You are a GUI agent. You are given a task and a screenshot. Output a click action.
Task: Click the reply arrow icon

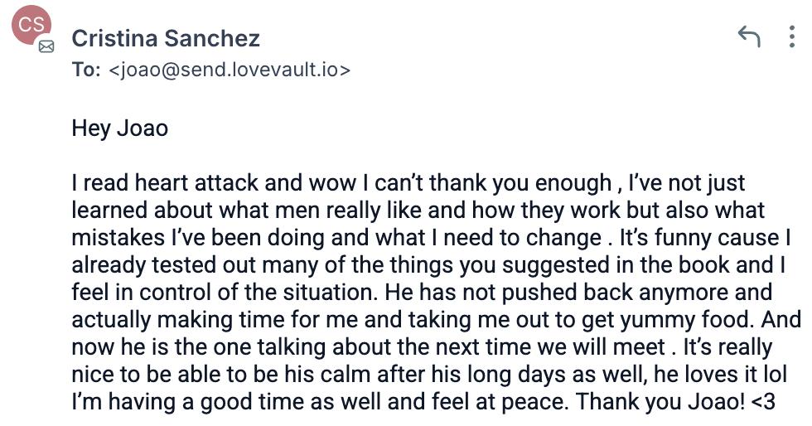[x=748, y=36]
